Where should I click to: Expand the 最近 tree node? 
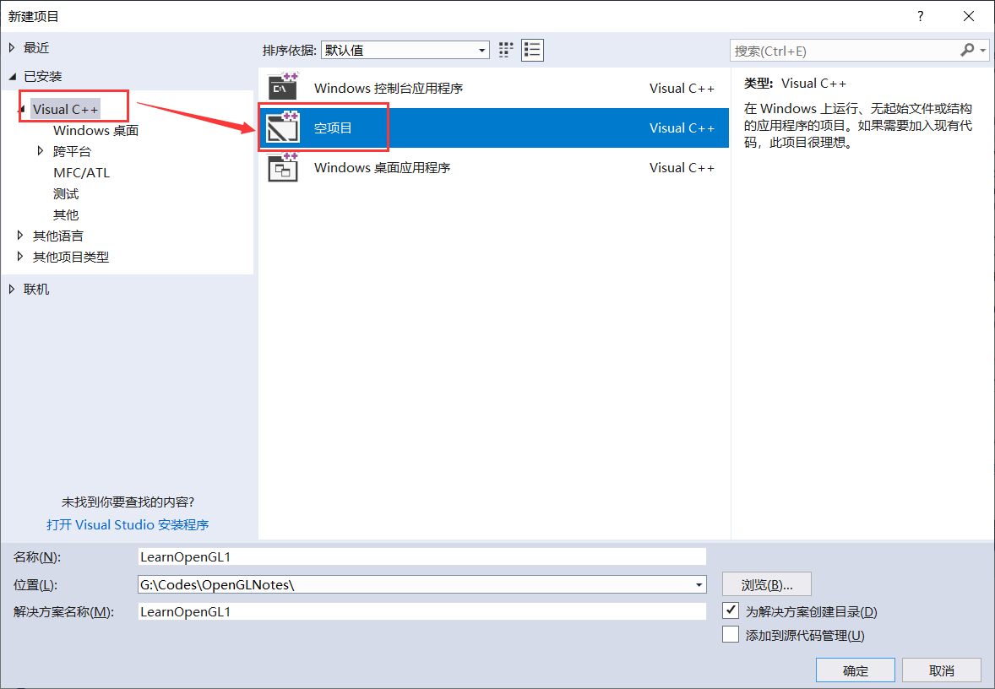click(12, 47)
